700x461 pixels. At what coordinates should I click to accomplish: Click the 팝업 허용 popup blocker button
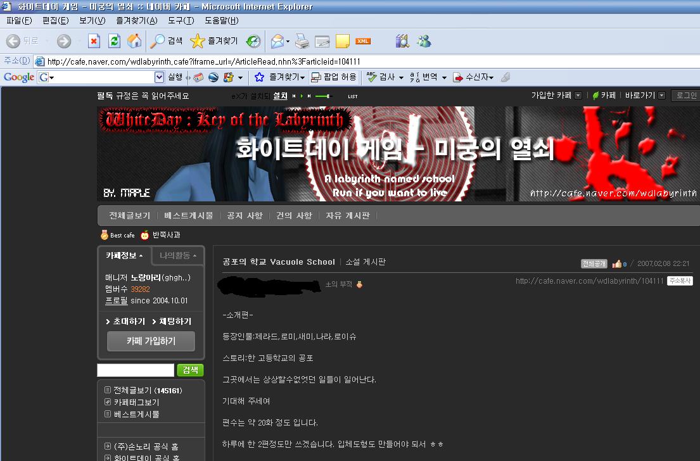click(333, 77)
